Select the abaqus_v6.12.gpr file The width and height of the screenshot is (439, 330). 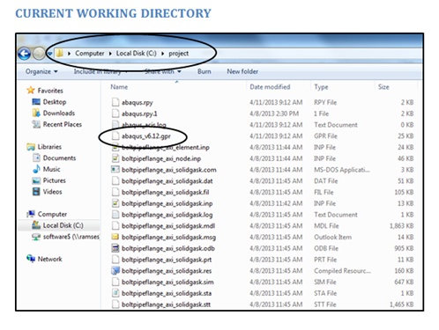146,136
